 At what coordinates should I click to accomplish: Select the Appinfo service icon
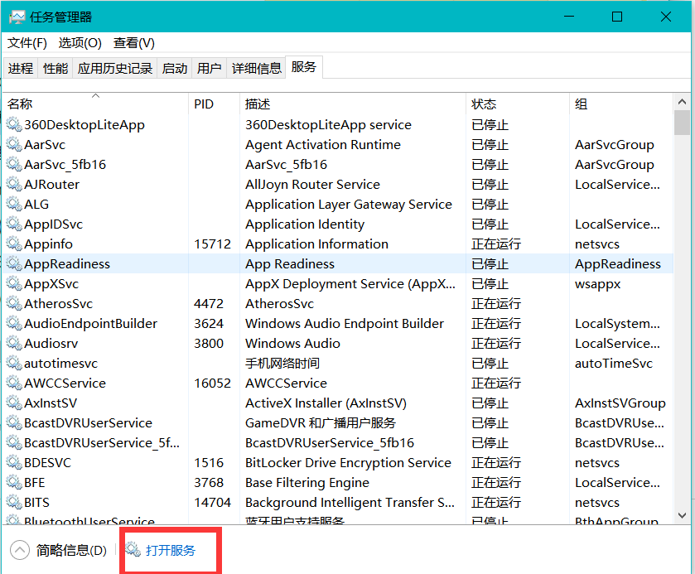click(x=14, y=244)
